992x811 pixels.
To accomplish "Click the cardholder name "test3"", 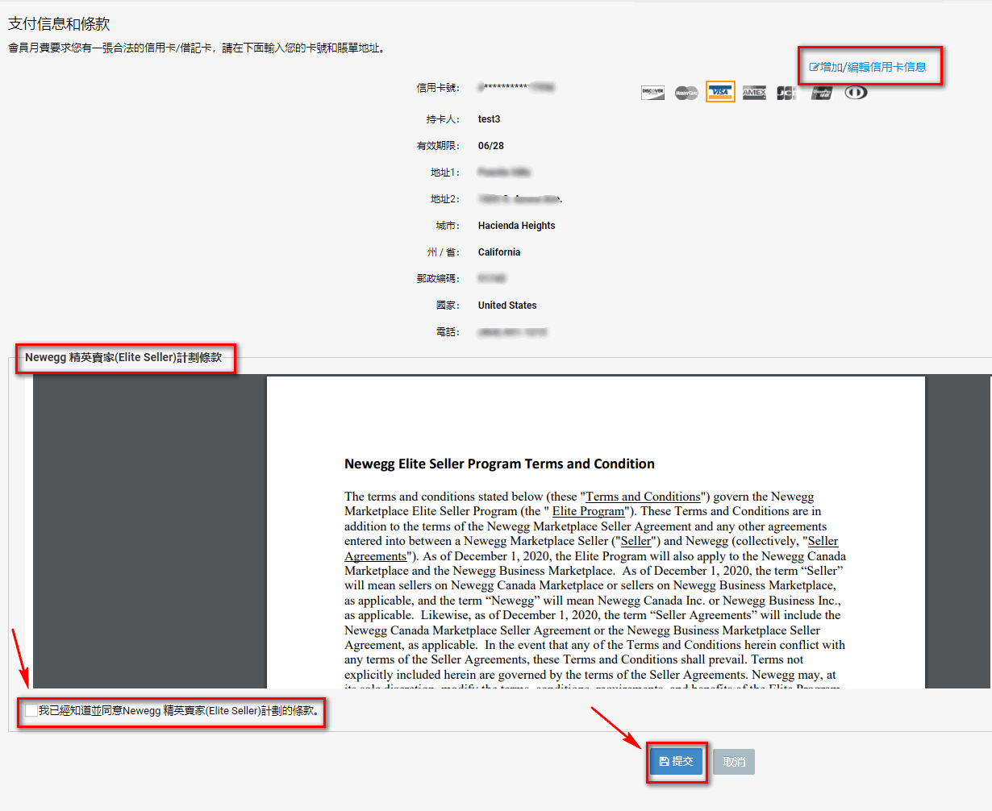I will pos(489,119).
